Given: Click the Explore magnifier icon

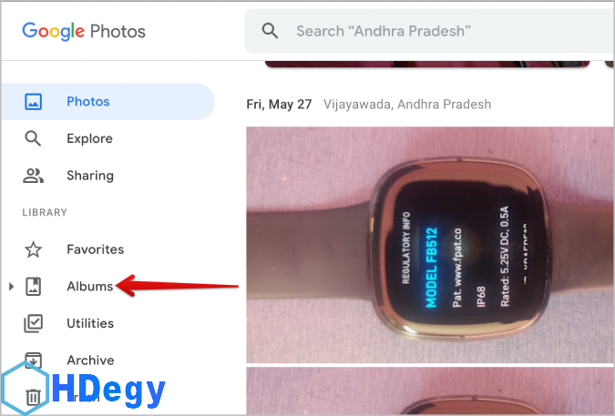Looking at the screenshot, I should 33,138.
